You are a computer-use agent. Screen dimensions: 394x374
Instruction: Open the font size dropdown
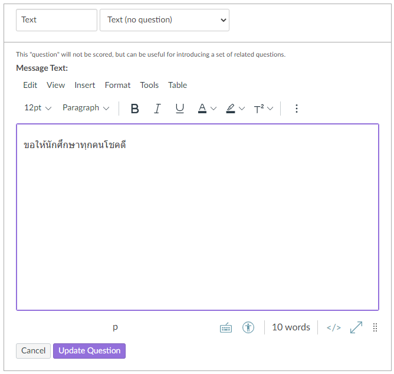coord(38,108)
